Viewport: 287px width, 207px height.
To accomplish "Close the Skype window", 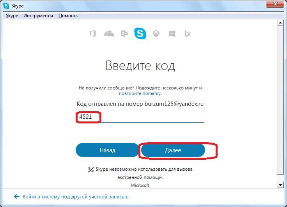I will (275, 4).
